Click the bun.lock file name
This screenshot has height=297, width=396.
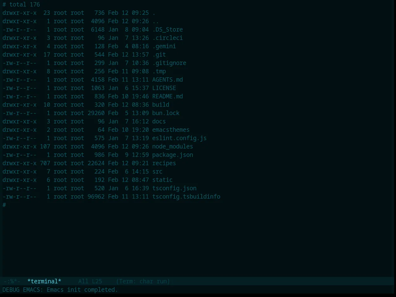pyautogui.click(x=166, y=113)
